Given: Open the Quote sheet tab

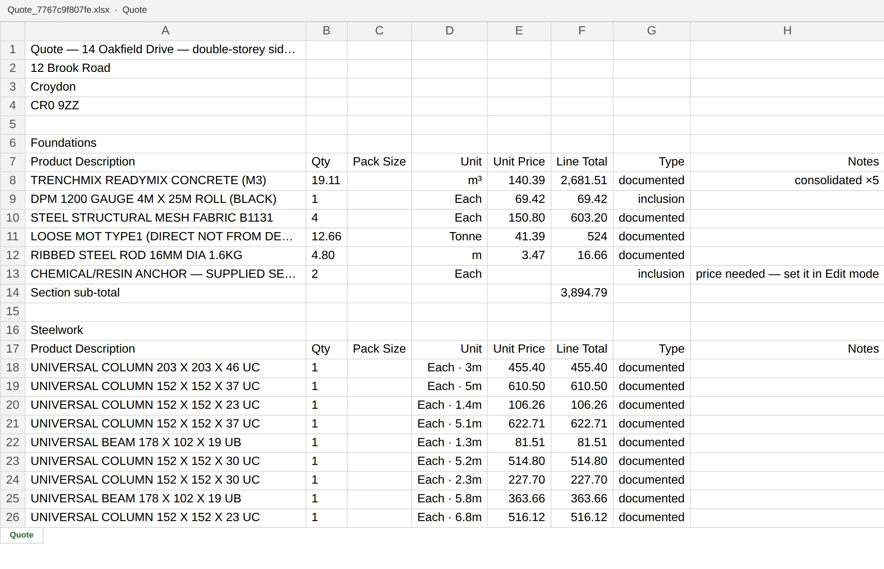Looking at the screenshot, I should (21, 535).
